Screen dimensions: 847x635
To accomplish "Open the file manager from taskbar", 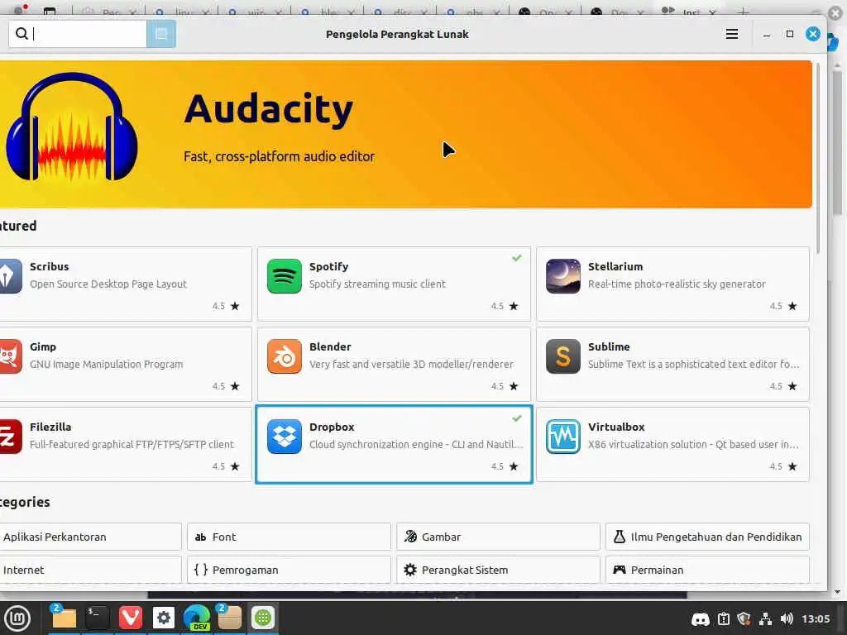I will (x=64, y=618).
